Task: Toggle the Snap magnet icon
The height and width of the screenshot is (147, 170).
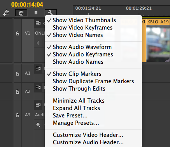Action: tap(21, 13)
